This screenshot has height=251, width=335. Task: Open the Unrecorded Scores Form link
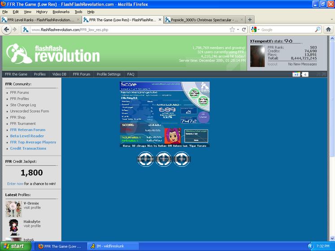[x=30, y=111]
